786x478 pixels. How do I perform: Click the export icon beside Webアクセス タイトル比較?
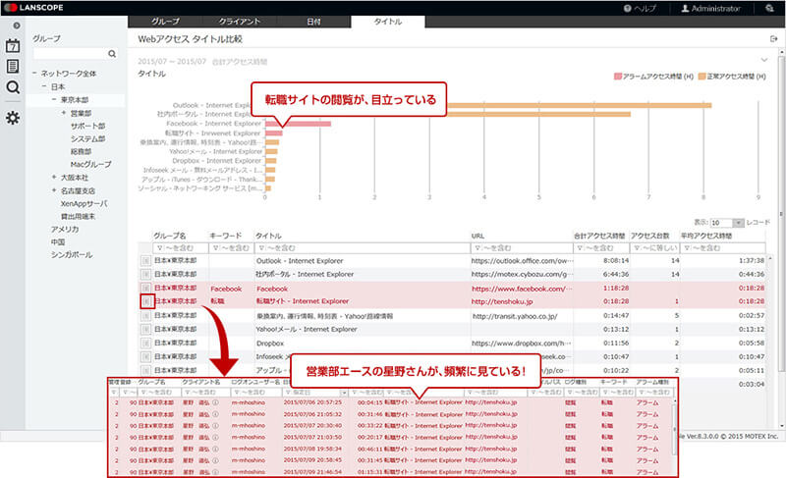pyautogui.click(x=773, y=38)
